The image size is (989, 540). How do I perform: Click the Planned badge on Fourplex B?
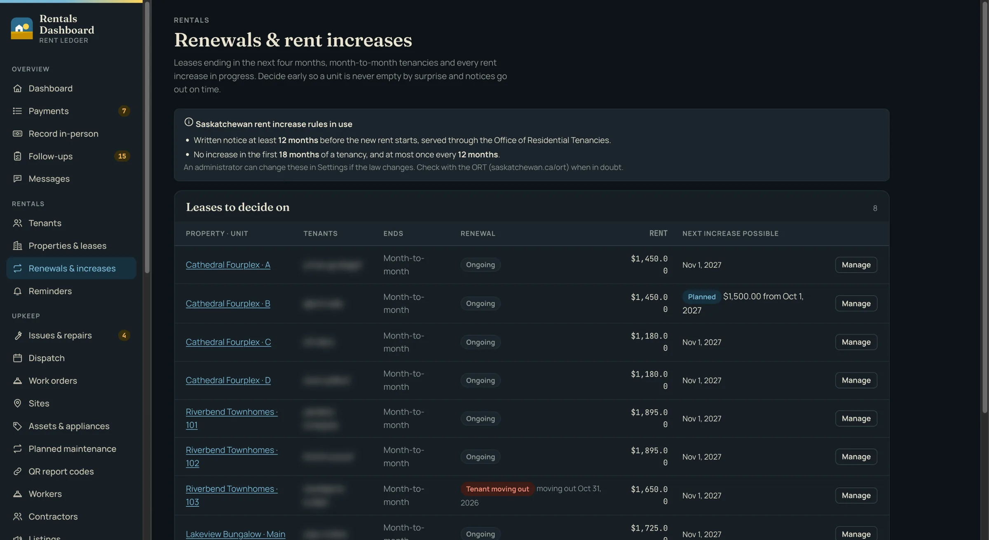pyautogui.click(x=701, y=297)
